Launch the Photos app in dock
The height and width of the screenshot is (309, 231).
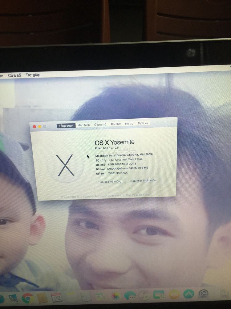tap(115, 296)
